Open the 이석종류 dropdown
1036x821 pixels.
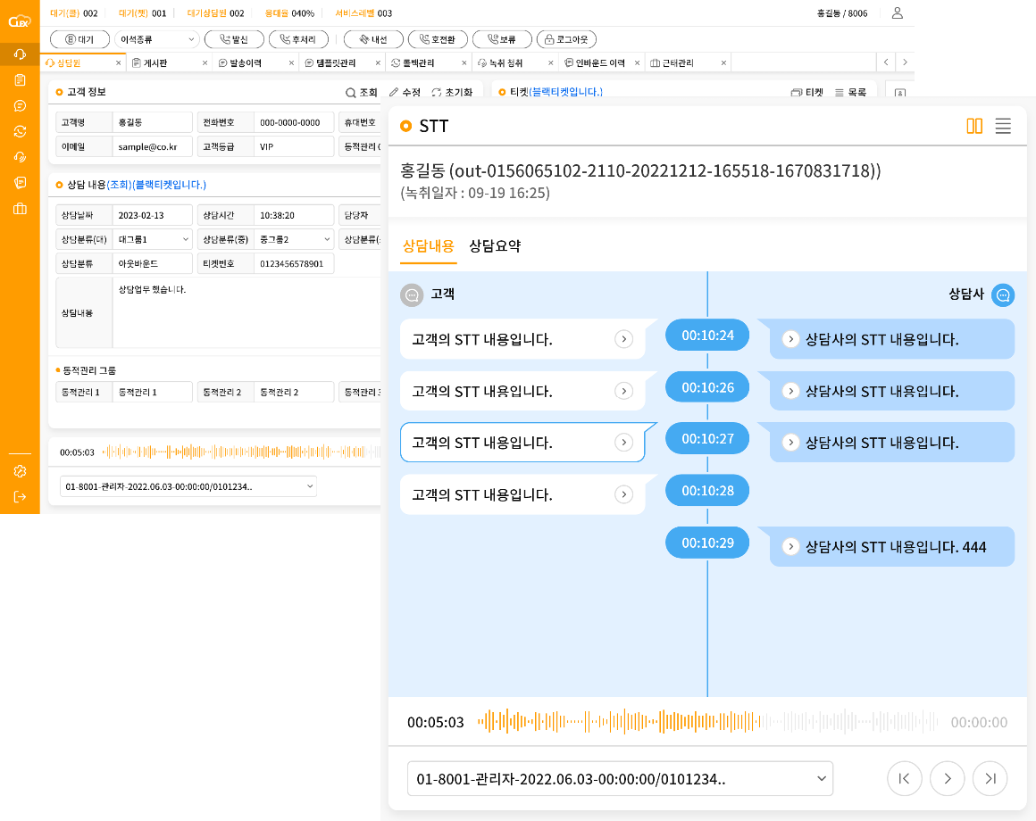[x=155, y=38]
